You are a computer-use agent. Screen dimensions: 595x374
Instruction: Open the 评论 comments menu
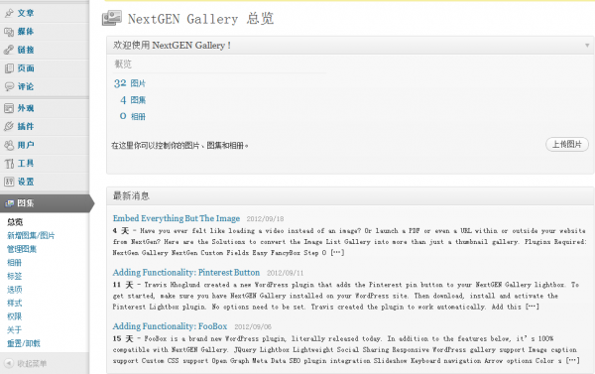[x=26, y=86]
